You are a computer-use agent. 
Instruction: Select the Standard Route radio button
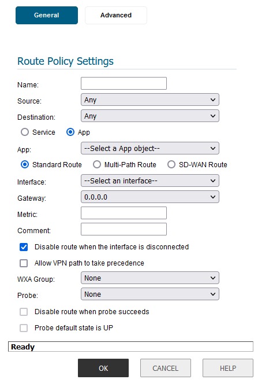[x=25, y=164]
